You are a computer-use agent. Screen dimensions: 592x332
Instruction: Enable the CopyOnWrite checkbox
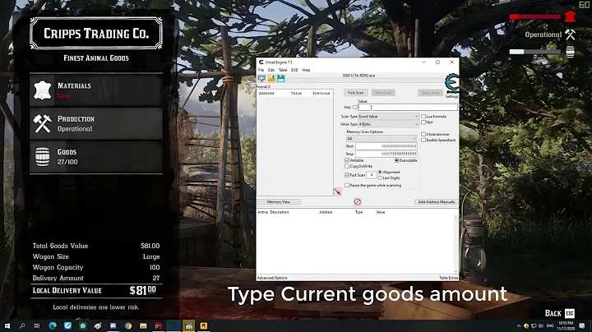347,166
